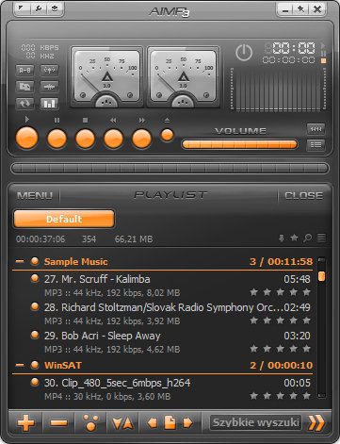This screenshot has height=444, width=340.
Task: Add files with the plus button
Action: [26, 422]
